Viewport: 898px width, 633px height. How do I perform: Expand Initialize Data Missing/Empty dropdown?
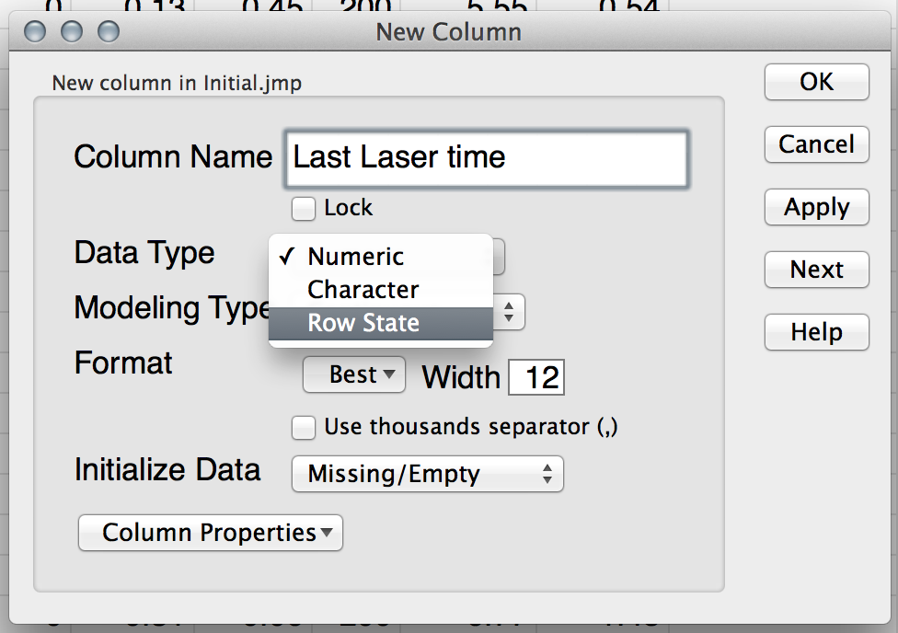427,475
